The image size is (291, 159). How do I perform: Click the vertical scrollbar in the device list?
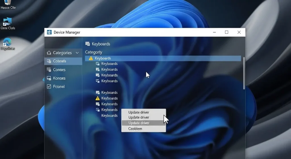pyautogui.click(x=244, y=74)
